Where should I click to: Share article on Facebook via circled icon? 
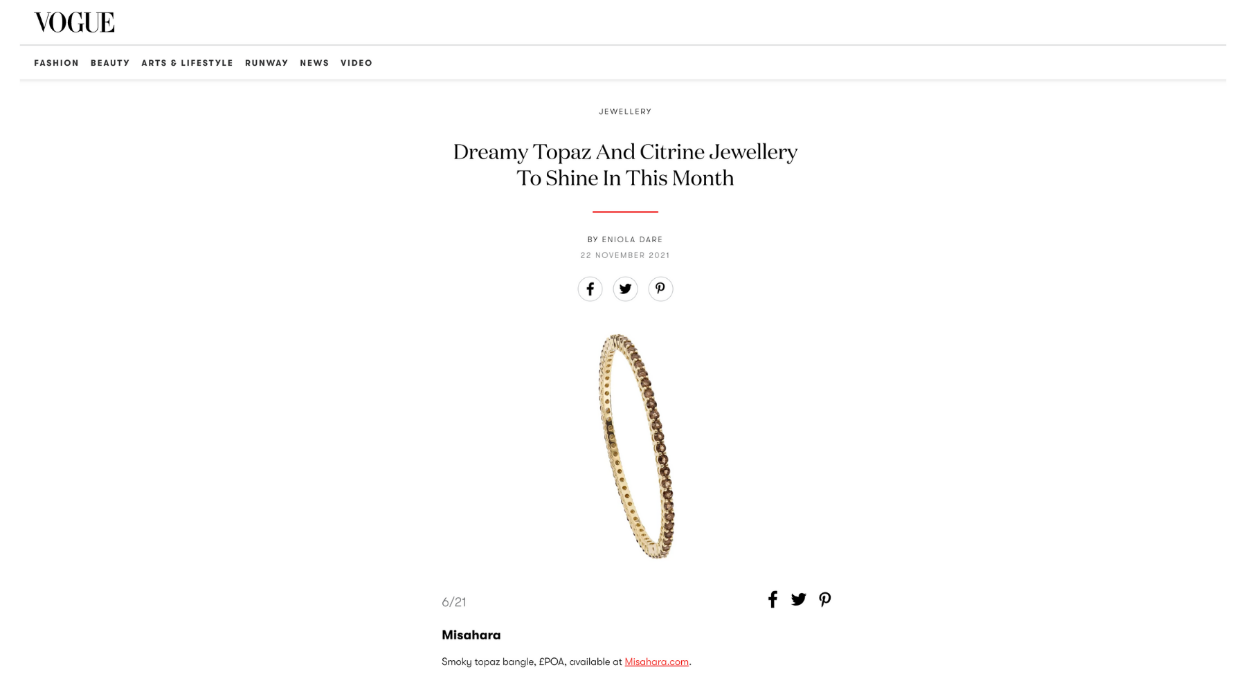pos(590,289)
